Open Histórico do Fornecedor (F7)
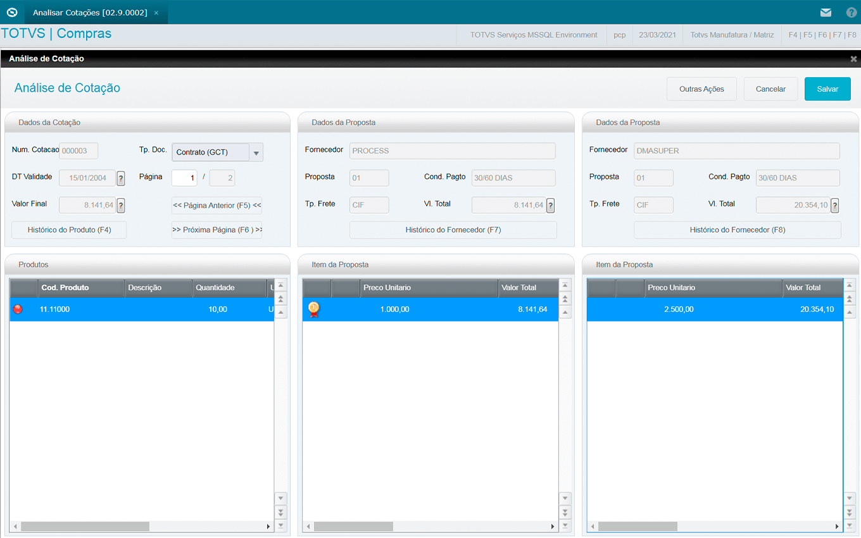 tap(453, 230)
